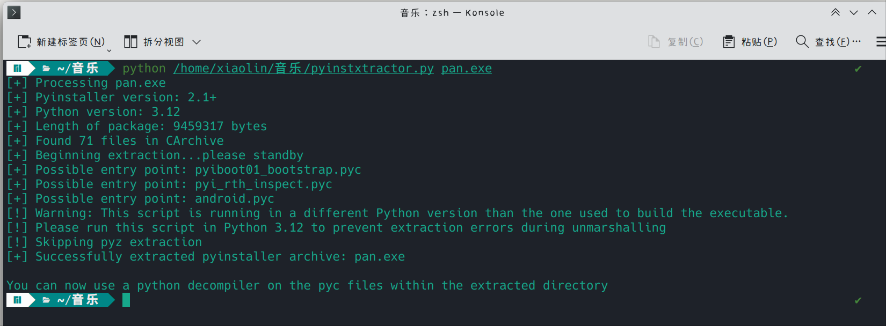The image size is (886, 326).
Task: Click the folder icon in the bottom prompt
Action: pos(46,300)
